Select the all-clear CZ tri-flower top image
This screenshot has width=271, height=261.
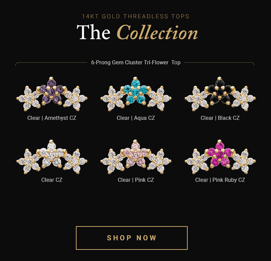tap(52, 157)
